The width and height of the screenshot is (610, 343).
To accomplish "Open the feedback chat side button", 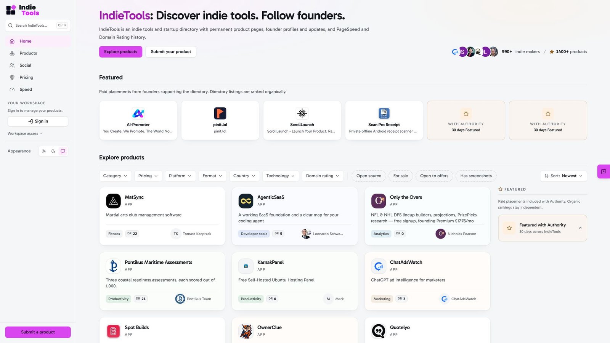I will [604, 171].
